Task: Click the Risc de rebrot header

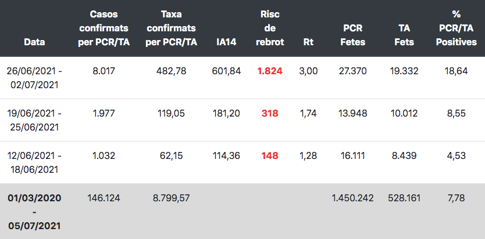Action: coord(270,28)
